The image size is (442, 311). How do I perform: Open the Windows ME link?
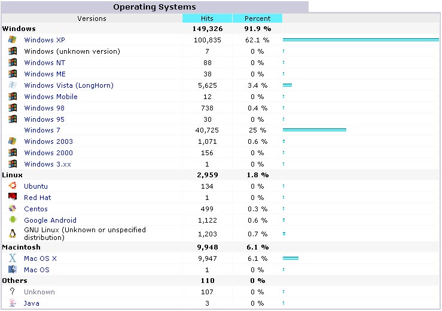click(45, 74)
